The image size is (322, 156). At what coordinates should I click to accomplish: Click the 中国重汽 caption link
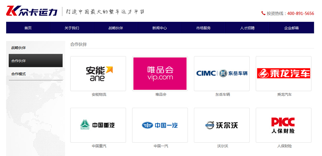[99, 146]
